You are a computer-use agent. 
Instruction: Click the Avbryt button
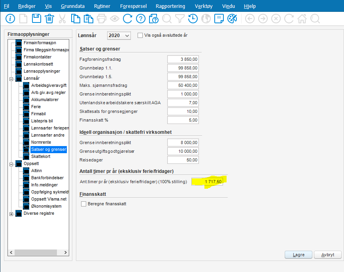click(327, 255)
